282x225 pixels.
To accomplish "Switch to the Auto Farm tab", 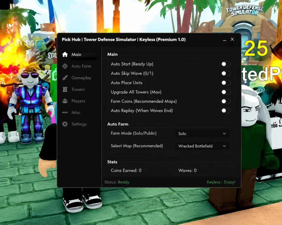I will click(81, 66).
